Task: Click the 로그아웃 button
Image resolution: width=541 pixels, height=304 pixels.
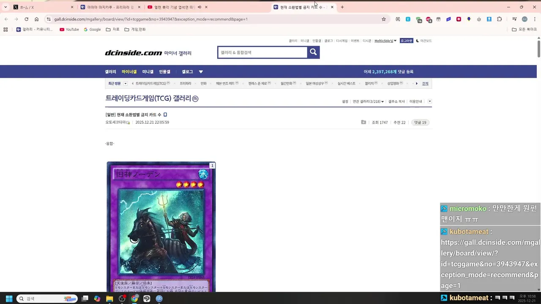Action: [x=407, y=41]
